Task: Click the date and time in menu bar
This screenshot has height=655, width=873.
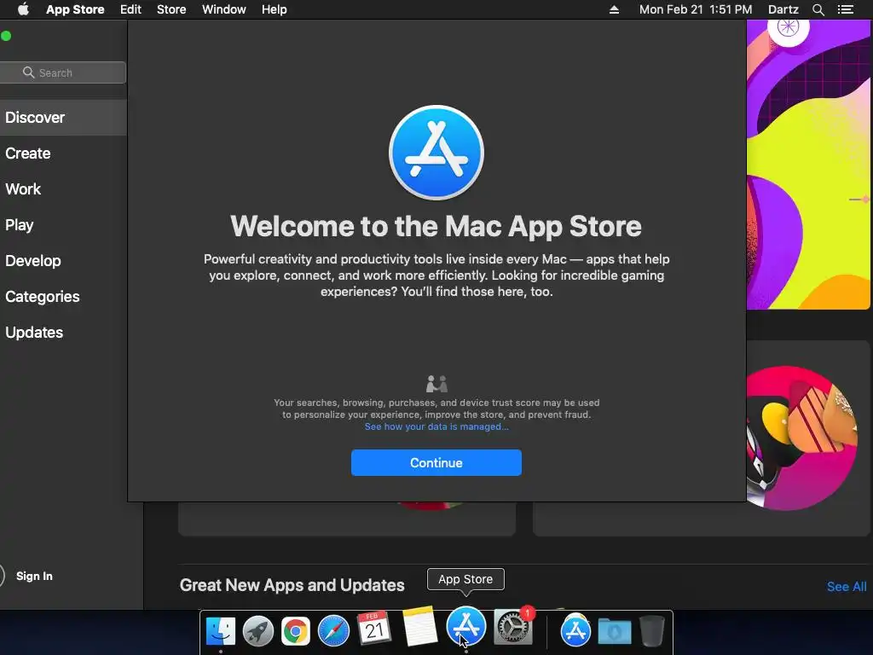Action: click(x=696, y=9)
